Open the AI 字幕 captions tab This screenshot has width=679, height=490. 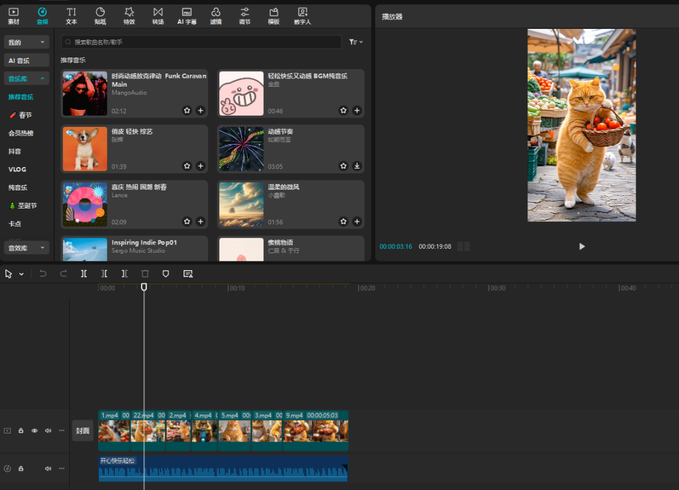point(187,16)
